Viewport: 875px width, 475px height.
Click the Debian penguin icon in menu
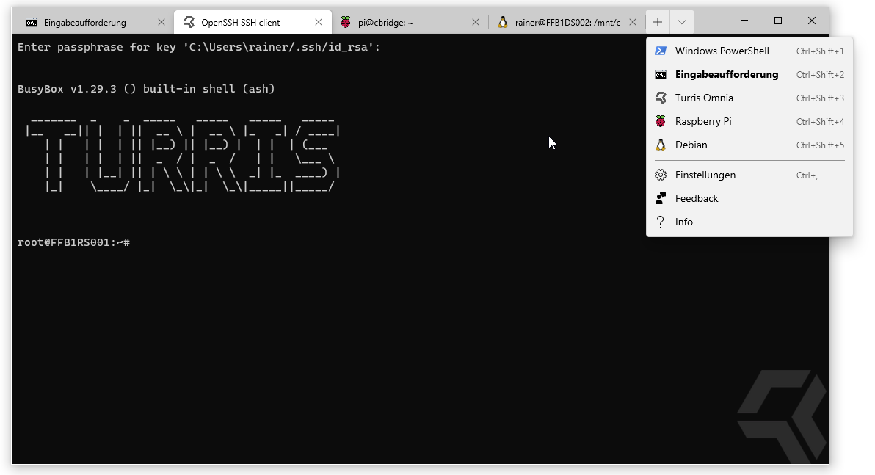click(661, 145)
